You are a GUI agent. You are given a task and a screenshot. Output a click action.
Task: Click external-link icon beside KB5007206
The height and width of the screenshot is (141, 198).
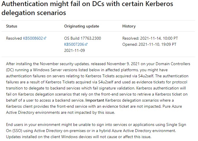86,44
